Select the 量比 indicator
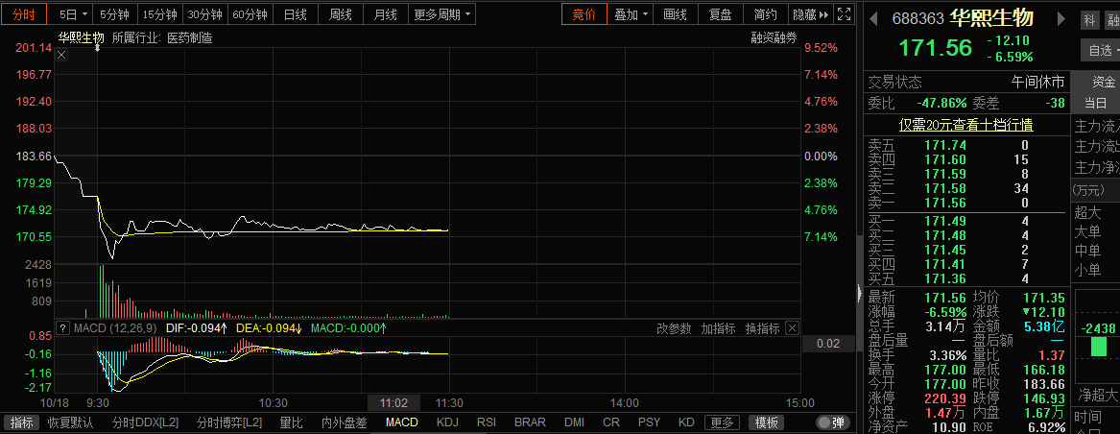Viewport: 1120px width, 434px height. tap(292, 422)
